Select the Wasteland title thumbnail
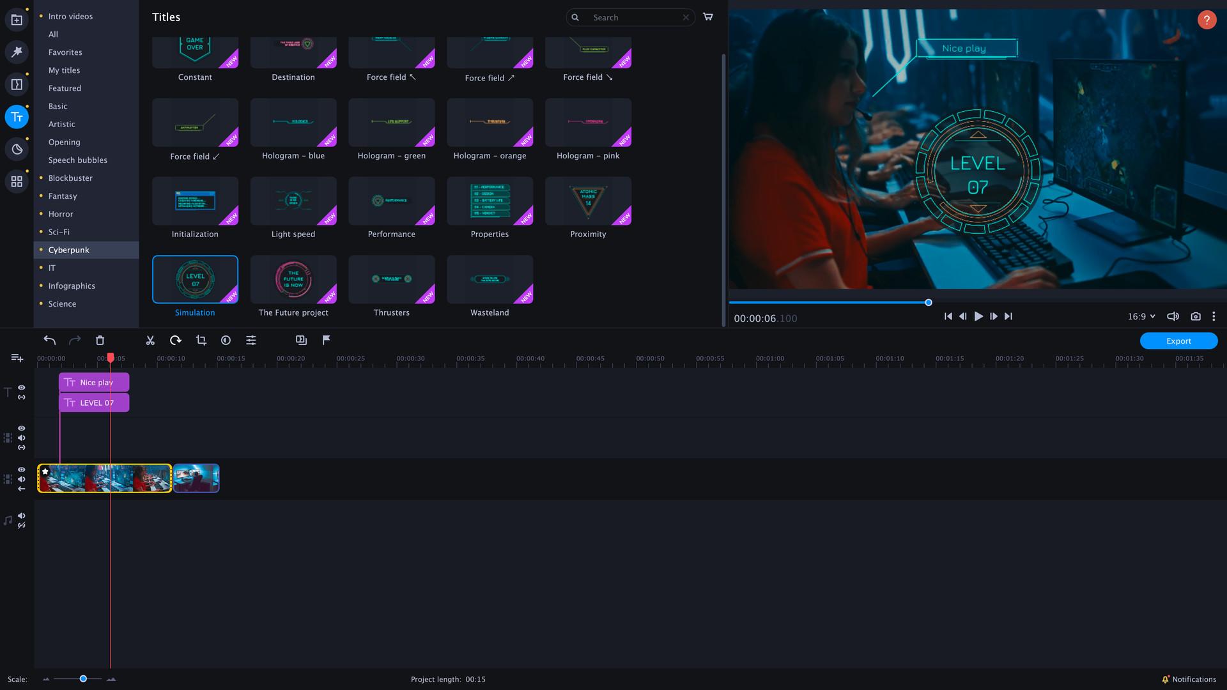The width and height of the screenshot is (1227, 690). pos(490,279)
